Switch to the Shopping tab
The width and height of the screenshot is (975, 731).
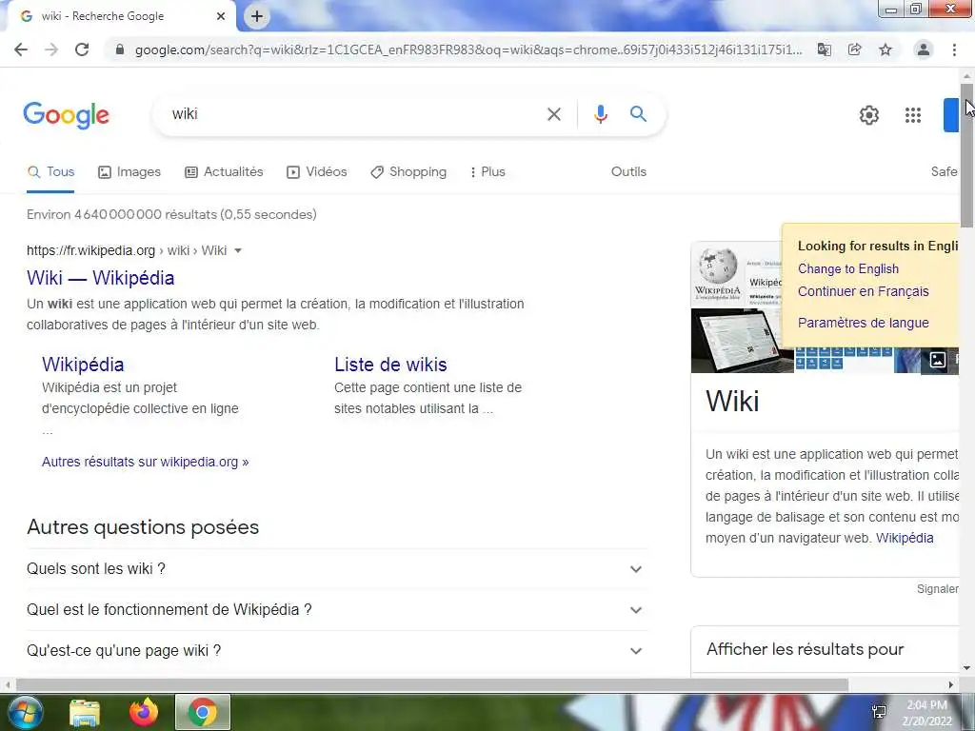click(408, 172)
